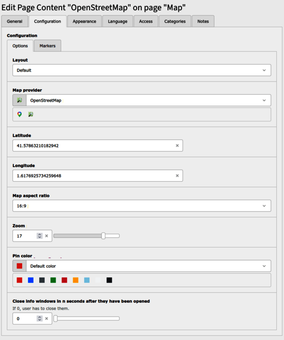The image size is (284, 340).
Task: Pick the black pin color swatch
Action: tap(109, 280)
